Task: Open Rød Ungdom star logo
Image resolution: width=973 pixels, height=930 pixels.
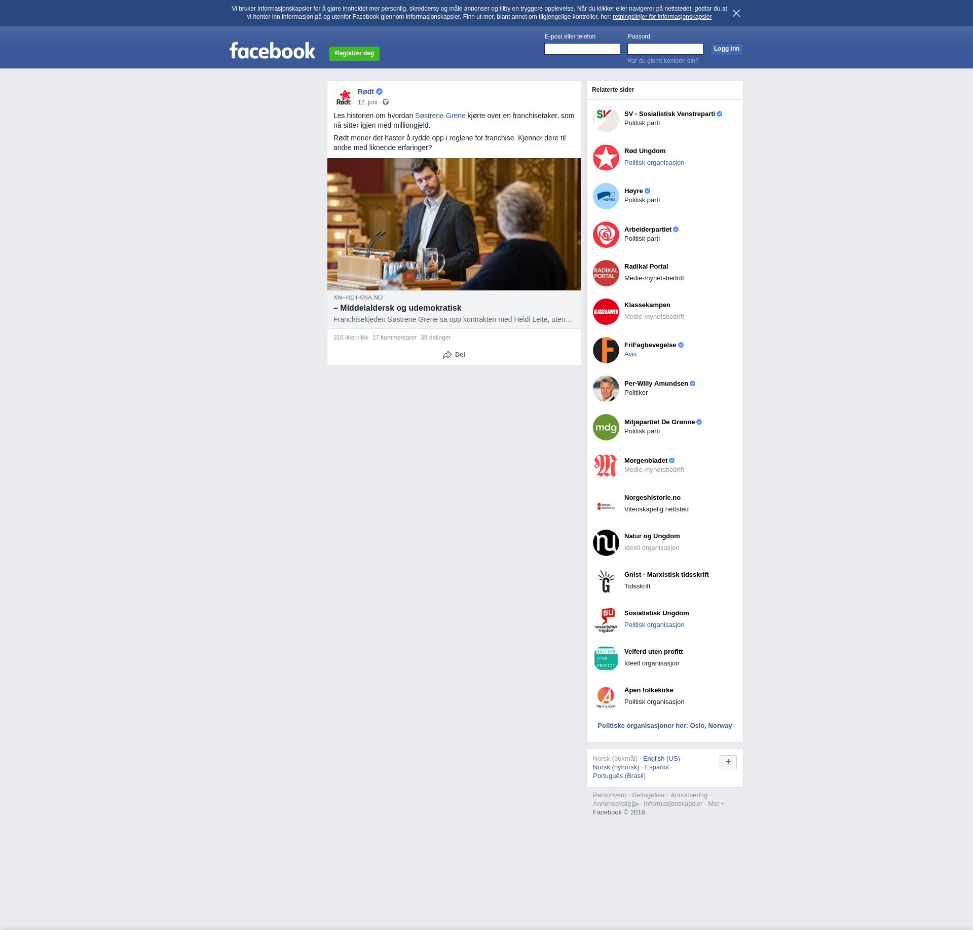Action: 606,158
